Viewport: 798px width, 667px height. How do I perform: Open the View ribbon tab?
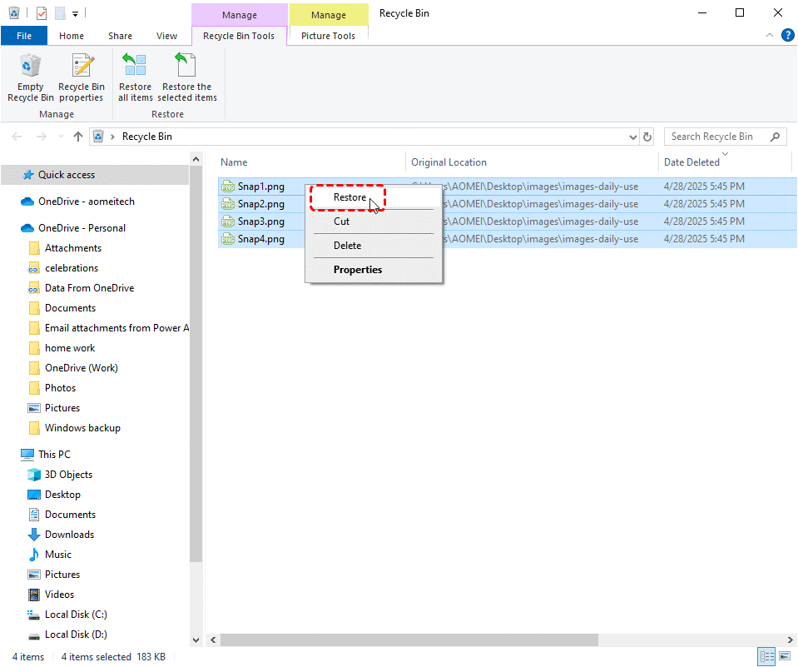(167, 36)
